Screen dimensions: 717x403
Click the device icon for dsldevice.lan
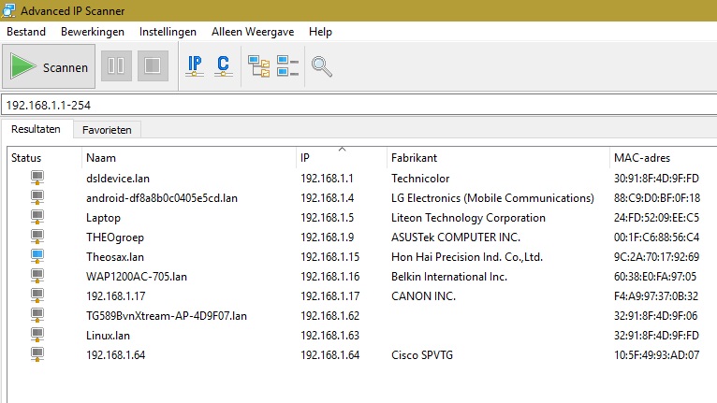click(37, 178)
